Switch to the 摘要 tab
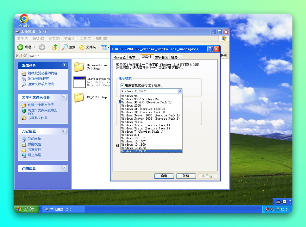 pyautogui.click(x=175, y=57)
